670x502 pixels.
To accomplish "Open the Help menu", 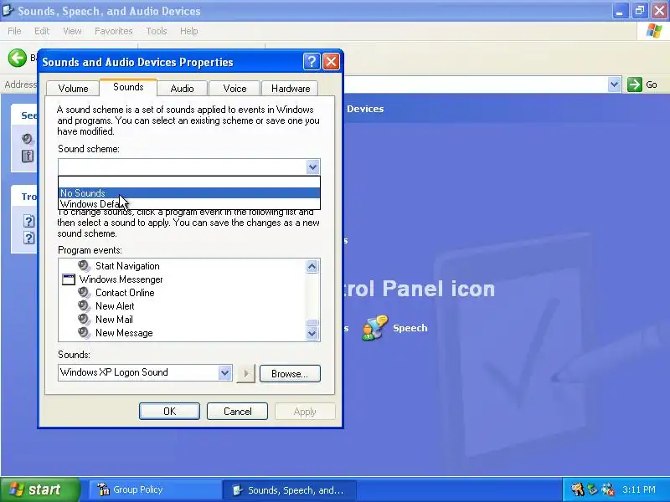I will pyautogui.click(x=188, y=31).
